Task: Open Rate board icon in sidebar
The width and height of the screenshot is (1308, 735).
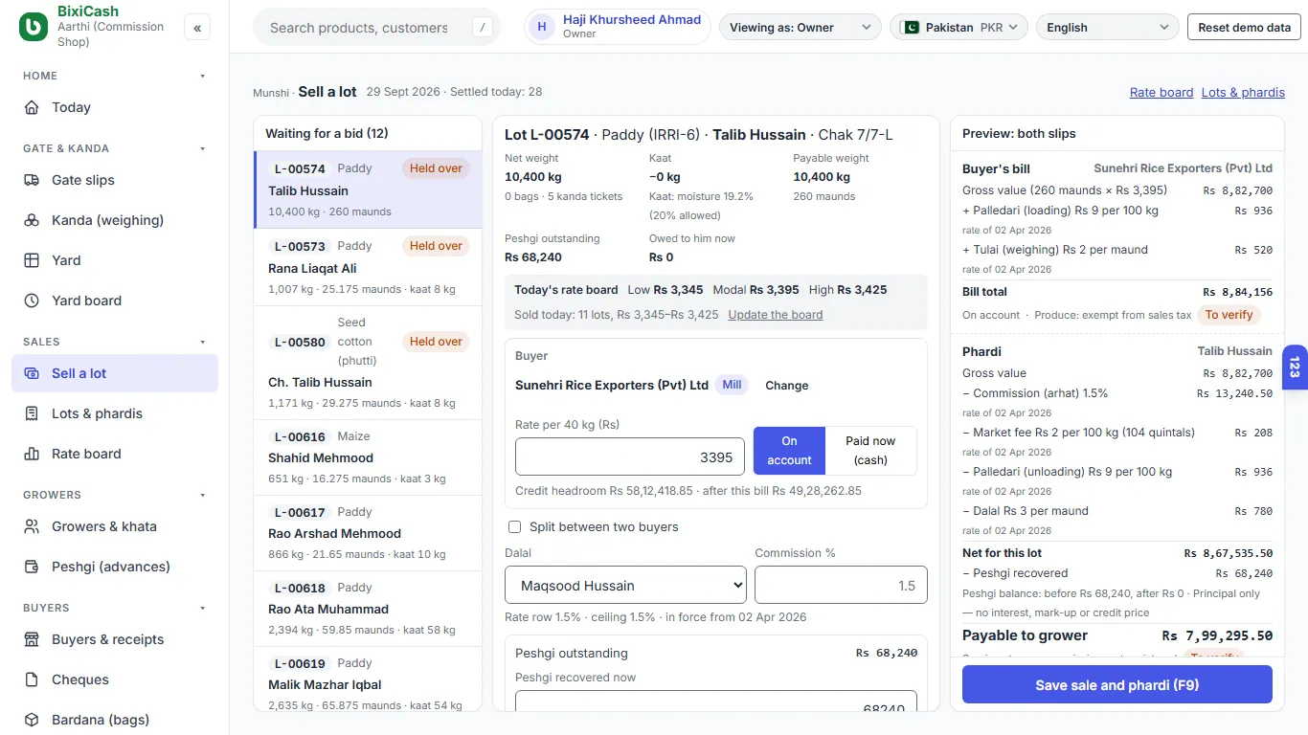Action: (x=32, y=454)
